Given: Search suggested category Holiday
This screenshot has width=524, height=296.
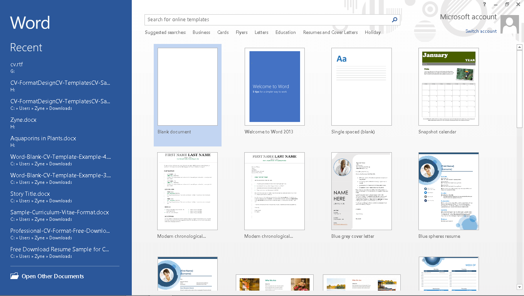Looking at the screenshot, I should [373, 32].
